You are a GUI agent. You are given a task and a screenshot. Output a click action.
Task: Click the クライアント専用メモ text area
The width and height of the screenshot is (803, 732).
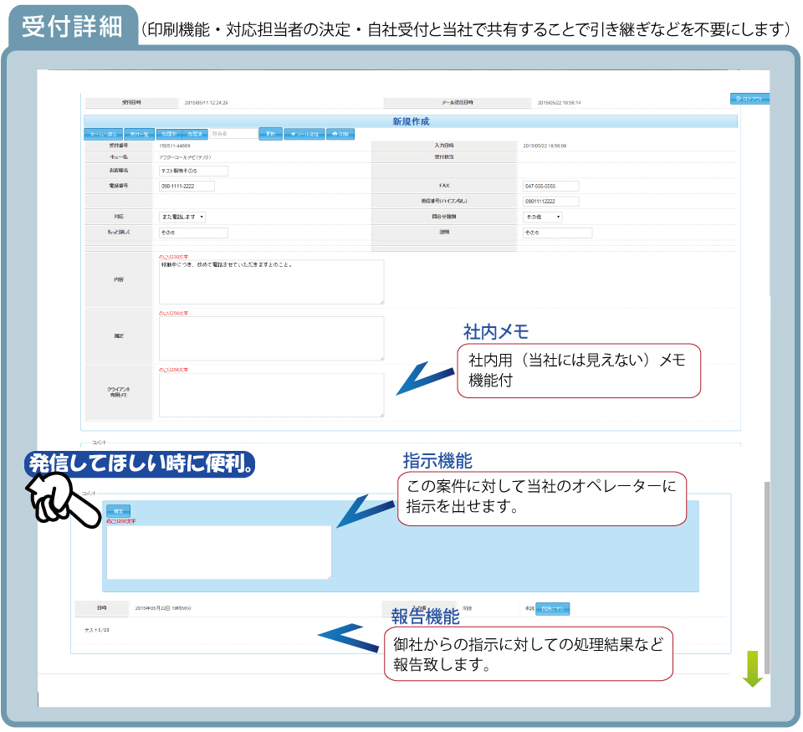coord(271,394)
